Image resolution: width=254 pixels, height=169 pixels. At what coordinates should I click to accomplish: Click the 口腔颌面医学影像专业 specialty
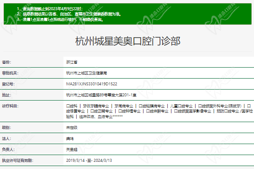(193, 111)
